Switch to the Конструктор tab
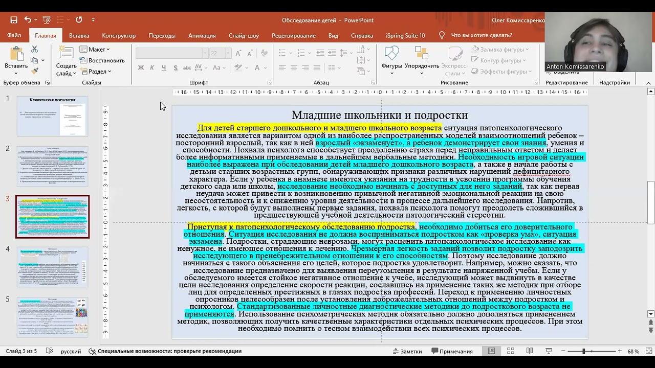This screenshot has width=655, height=368. pos(119,35)
